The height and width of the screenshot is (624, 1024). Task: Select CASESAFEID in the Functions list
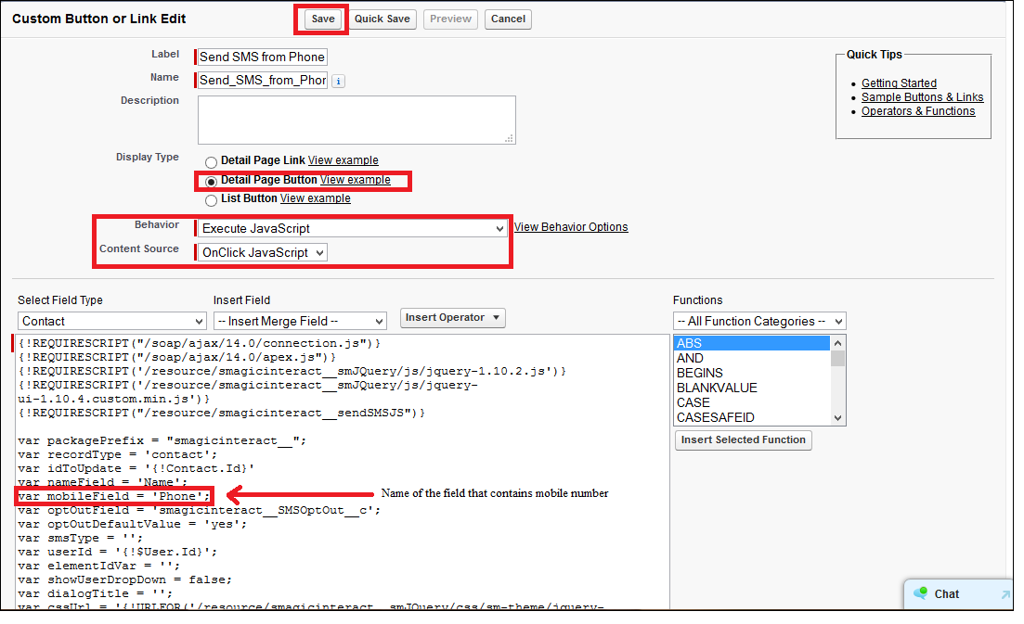[752, 417]
